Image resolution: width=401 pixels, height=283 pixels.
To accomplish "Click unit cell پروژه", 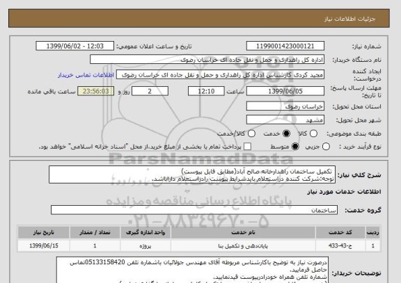I will [x=146, y=245].
